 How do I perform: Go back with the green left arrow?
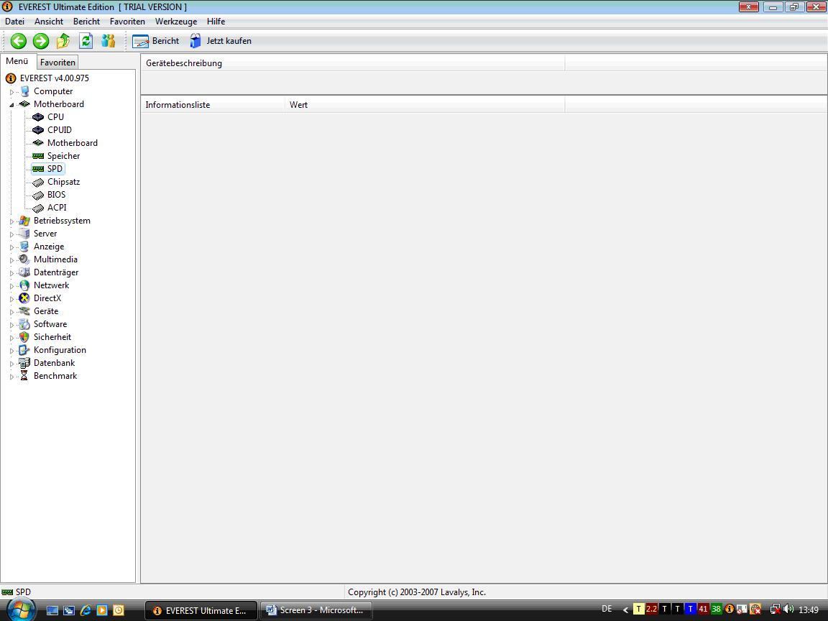coord(19,41)
